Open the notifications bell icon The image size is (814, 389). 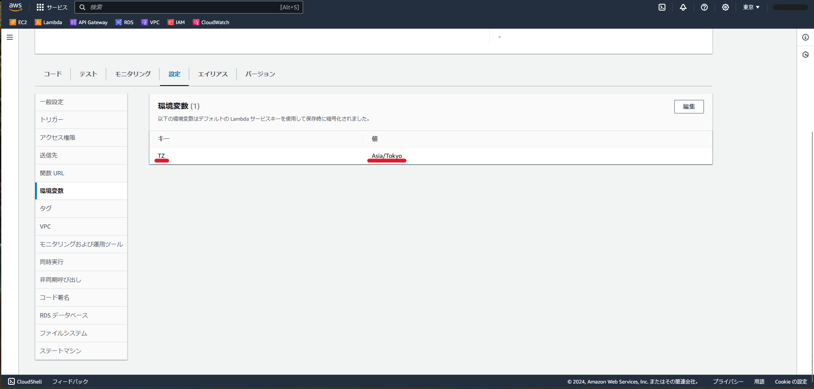(683, 7)
